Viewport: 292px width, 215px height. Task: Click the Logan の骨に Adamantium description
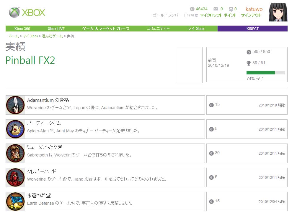(x=93, y=108)
